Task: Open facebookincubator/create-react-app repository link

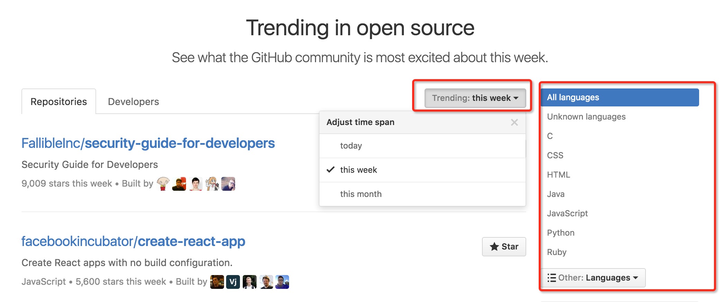Action: pos(133,242)
